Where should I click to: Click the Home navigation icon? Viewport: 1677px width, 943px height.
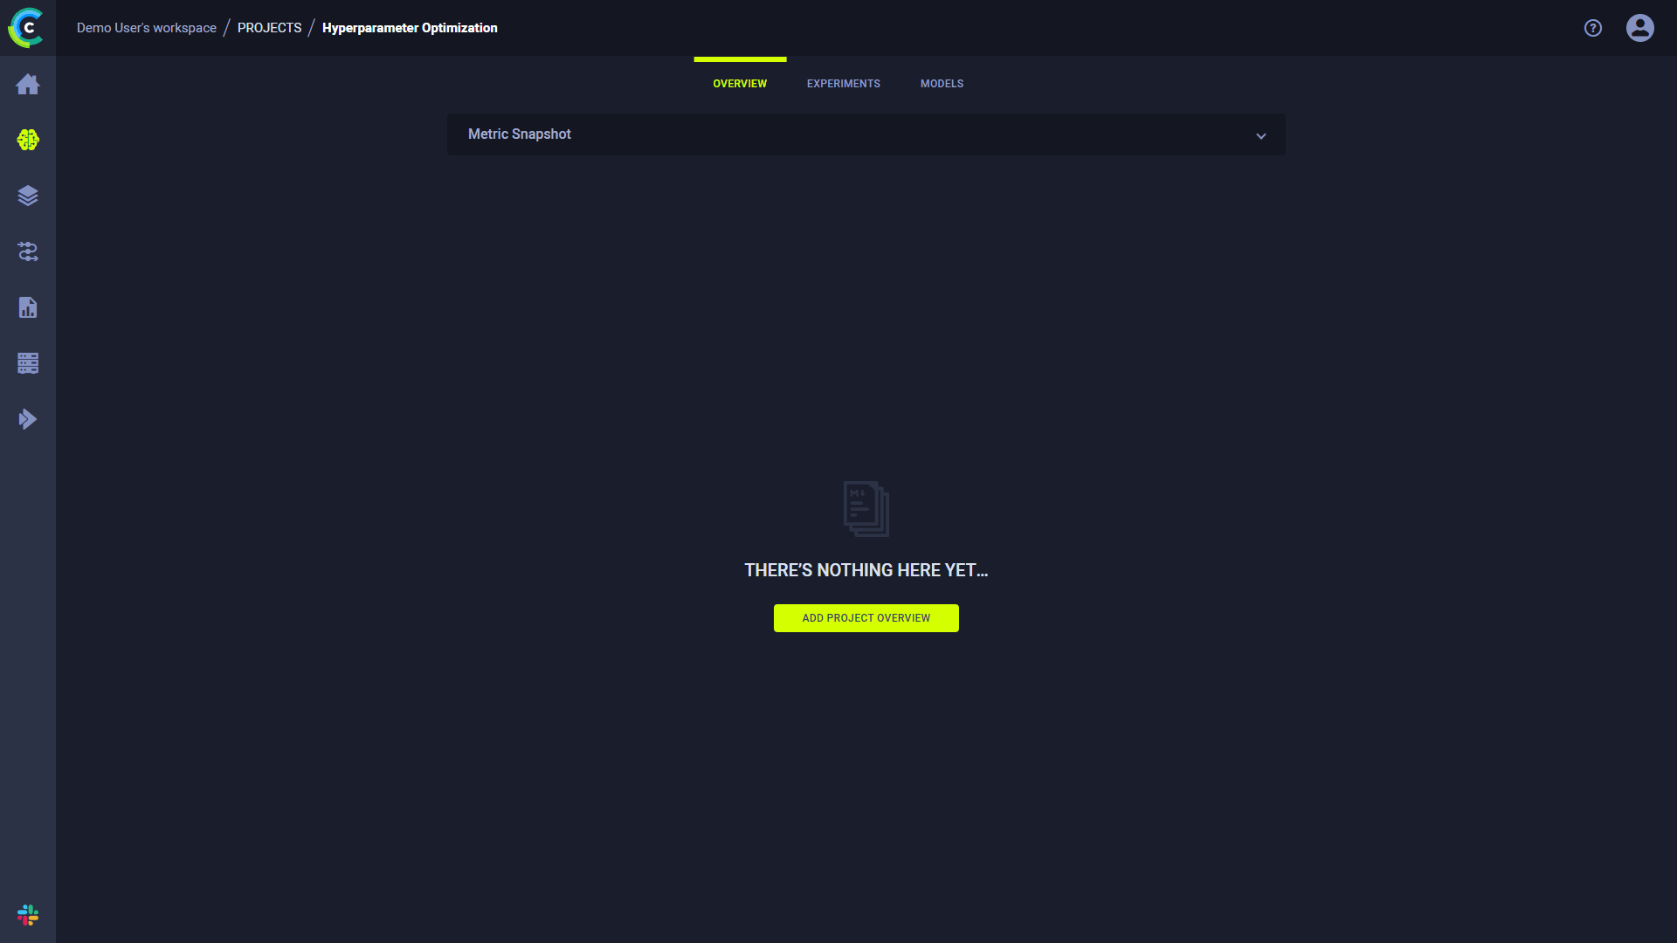click(28, 83)
